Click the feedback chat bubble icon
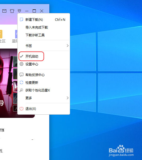The height and width of the screenshot is (160, 142). point(21,75)
